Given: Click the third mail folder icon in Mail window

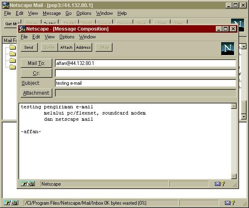Looking at the screenshot, I should tap(12, 60).
